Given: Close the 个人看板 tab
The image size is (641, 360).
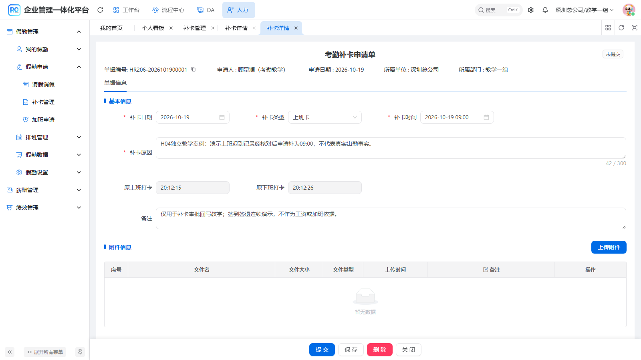Looking at the screenshot, I should tap(171, 28).
